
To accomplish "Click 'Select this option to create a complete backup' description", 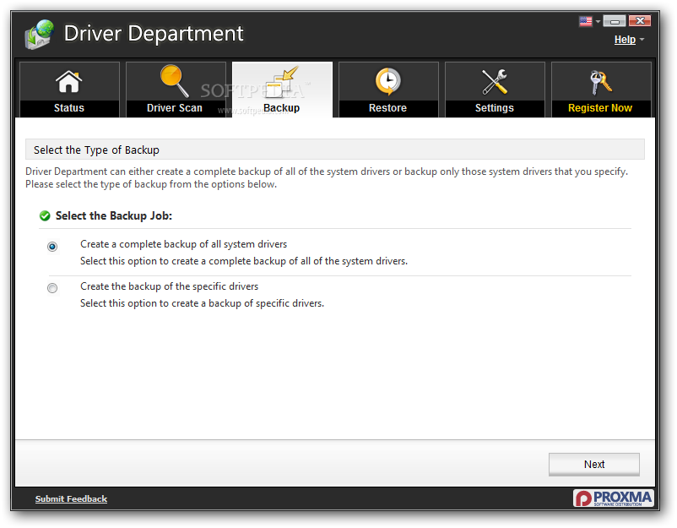I will 244,261.
